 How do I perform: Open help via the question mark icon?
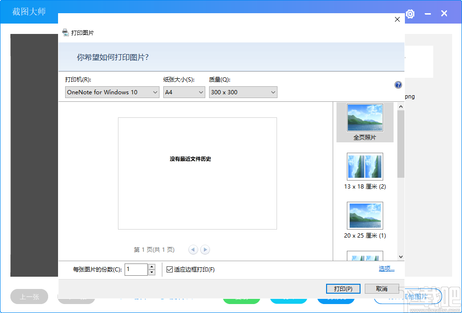pyautogui.click(x=398, y=85)
